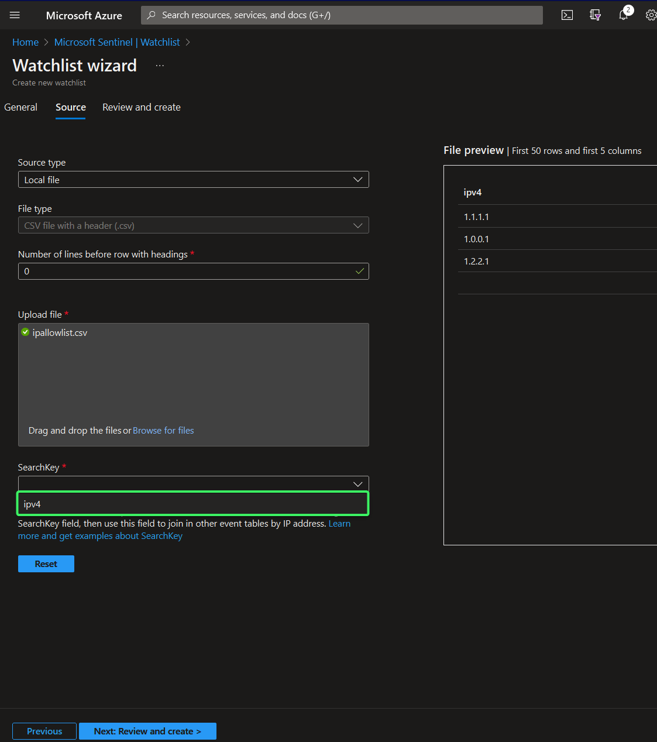Go back with the Previous button
This screenshot has height=742, width=657.
[44, 731]
